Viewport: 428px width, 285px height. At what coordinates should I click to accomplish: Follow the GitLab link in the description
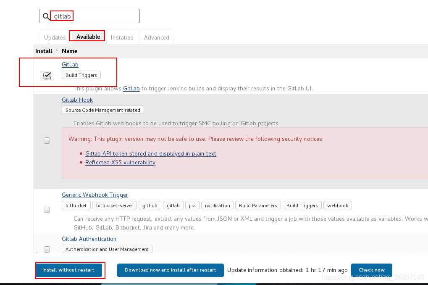point(131,89)
